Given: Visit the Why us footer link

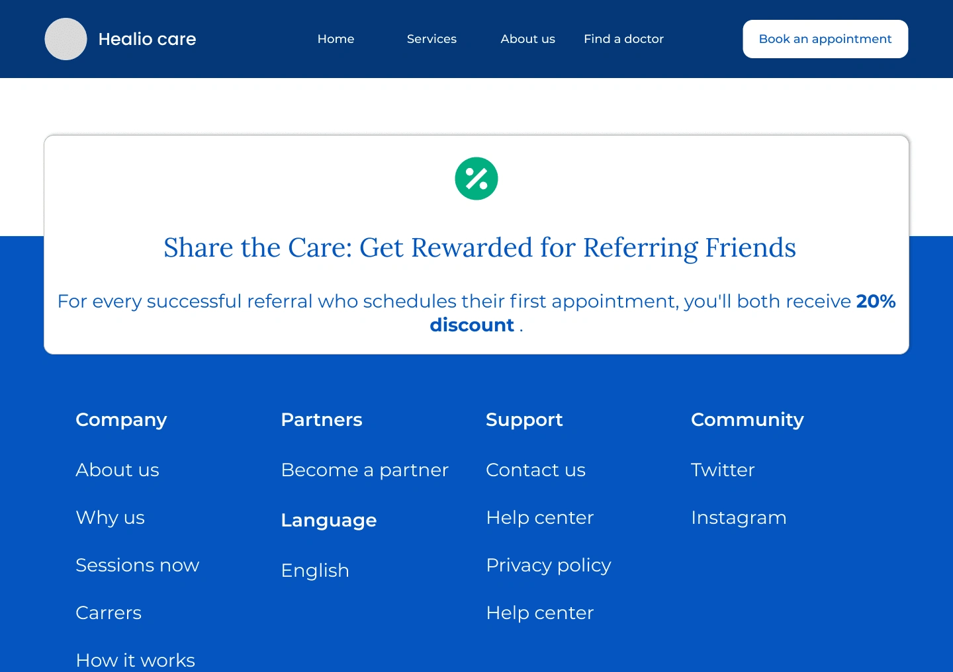Looking at the screenshot, I should click(x=110, y=517).
